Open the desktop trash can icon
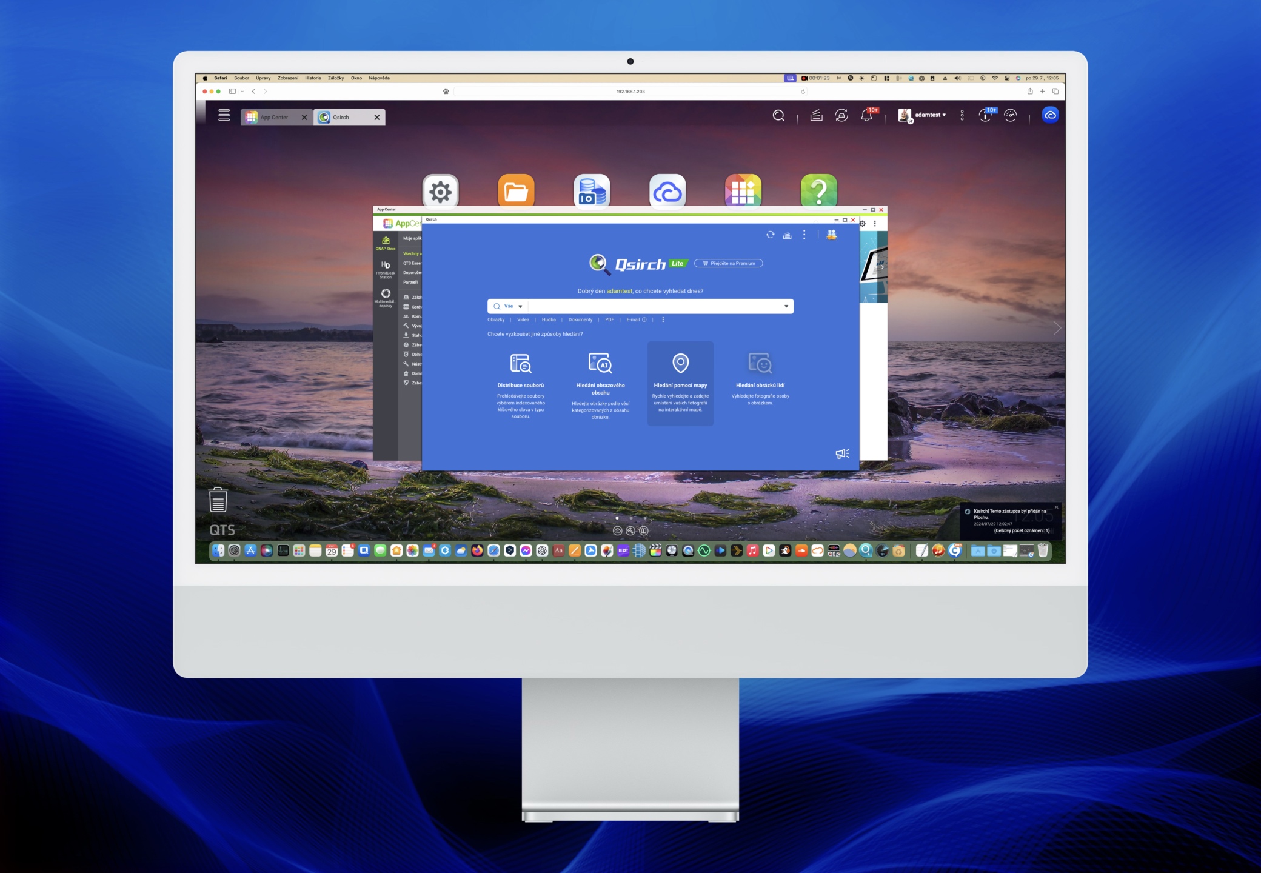This screenshot has height=873, width=1261. coord(218,500)
